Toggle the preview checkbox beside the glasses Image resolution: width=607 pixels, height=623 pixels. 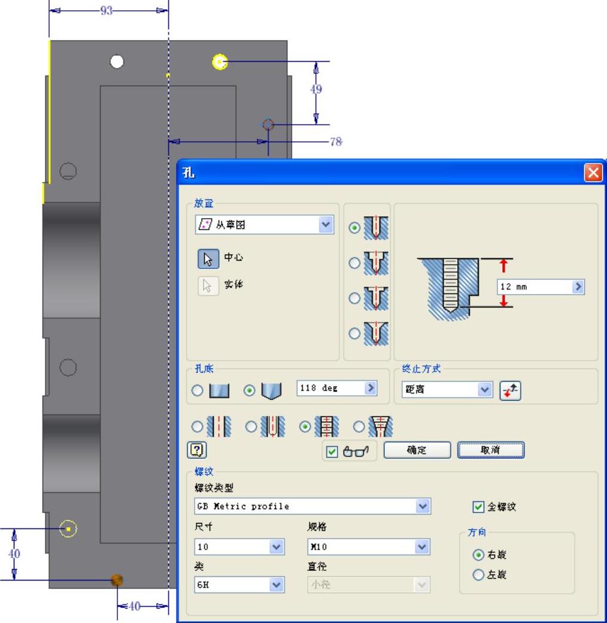[x=332, y=451]
